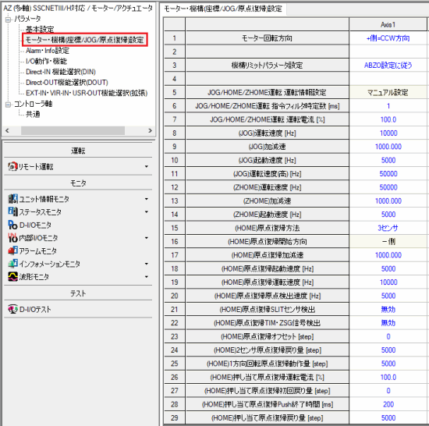Click (HOME)原点復帰運転速度 parameter name cell
The width and height of the screenshot is (429, 426).
[267, 282]
